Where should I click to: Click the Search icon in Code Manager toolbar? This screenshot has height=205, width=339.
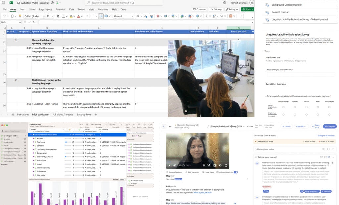pyautogui.click(x=139, y=125)
